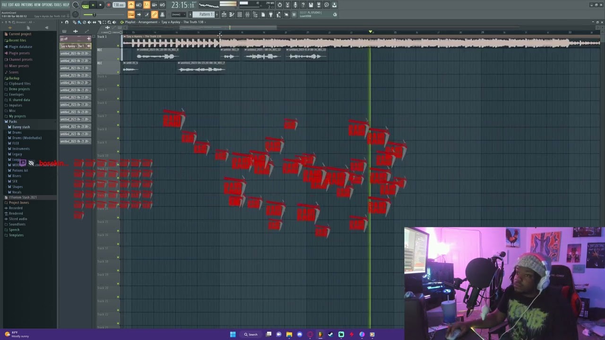Click the Playlist snap magnet icon

67,22
